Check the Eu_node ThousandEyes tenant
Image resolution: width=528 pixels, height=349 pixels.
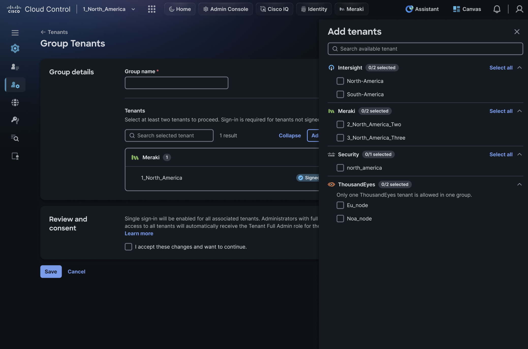click(340, 205)
